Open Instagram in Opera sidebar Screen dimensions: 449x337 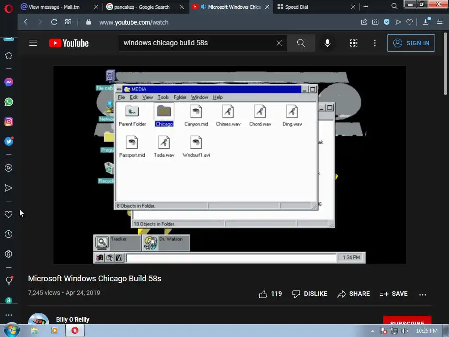pyautogui.click(x=9, y=122)
